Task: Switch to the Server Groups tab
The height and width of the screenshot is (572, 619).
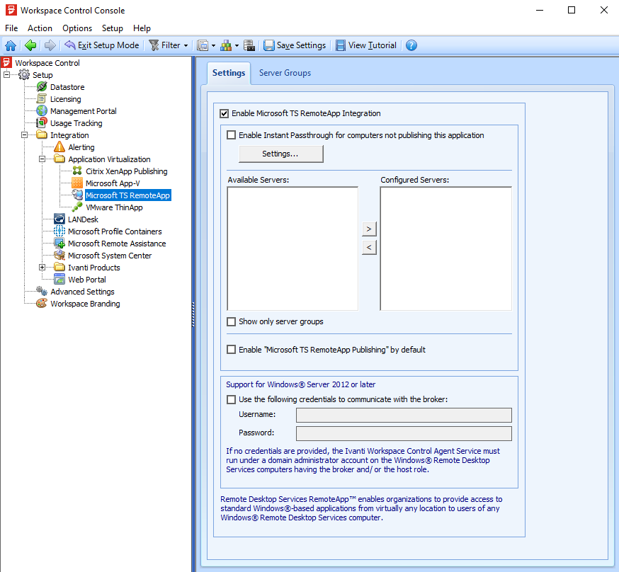Action: (x=285, y=72)
